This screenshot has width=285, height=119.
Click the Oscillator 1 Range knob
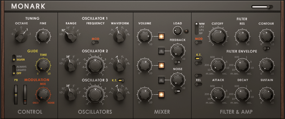tap(71, 36)
